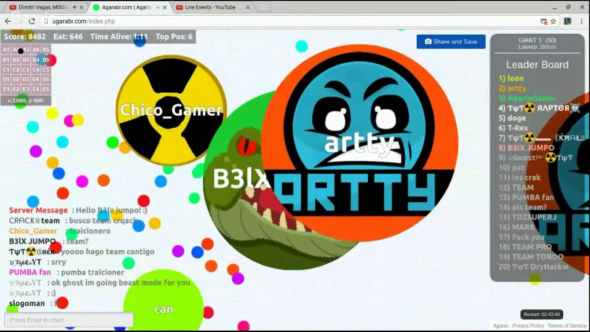Click leaderboard entry '1) leon'
This screenshot has width=590, height=332.
pos(511,78)
